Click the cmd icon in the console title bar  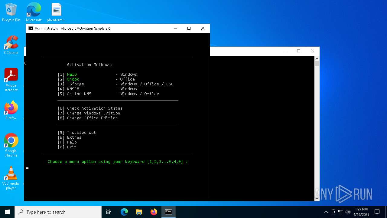tap(31, 28)
